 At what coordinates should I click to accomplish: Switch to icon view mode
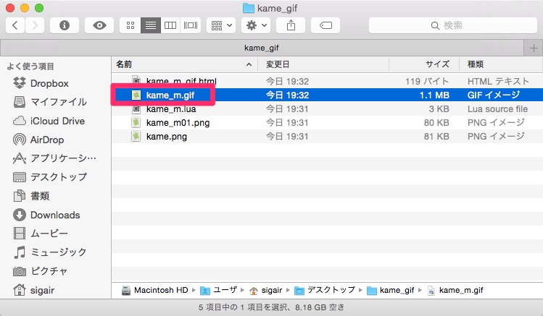(130, 25)
